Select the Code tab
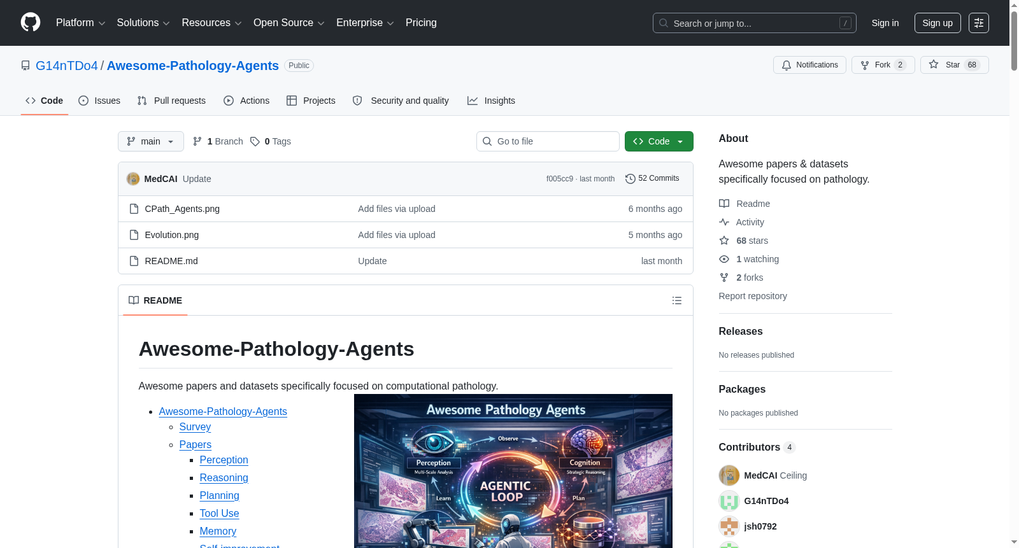1019x548 pixels. (44, 101)
